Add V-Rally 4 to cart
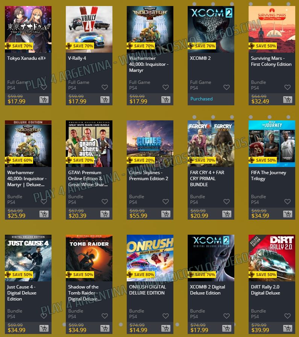This screenshot has height=337, width=299. [105, 100]
